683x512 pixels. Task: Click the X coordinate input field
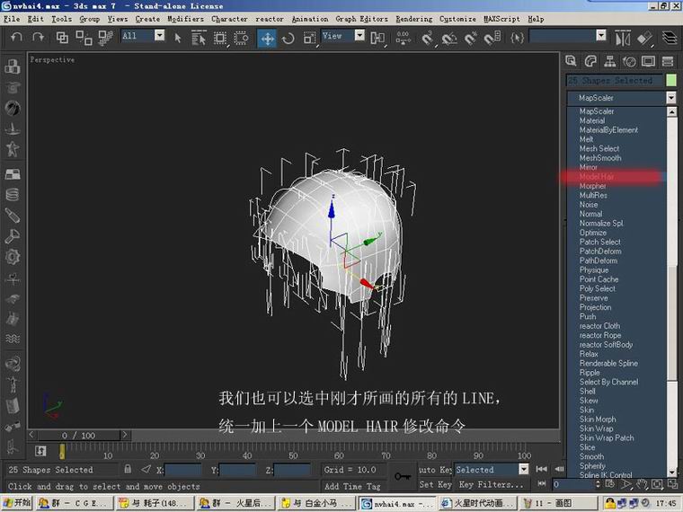tap(183, 470)
